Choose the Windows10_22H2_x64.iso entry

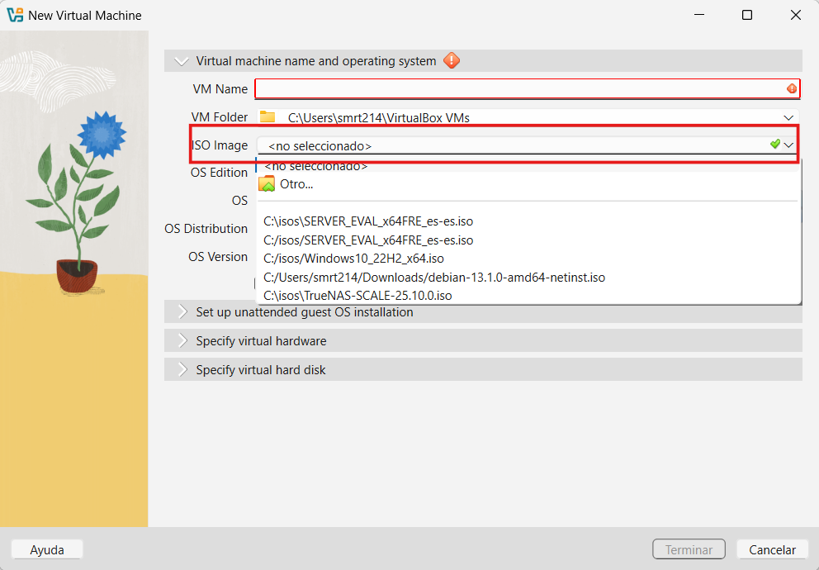353,259
